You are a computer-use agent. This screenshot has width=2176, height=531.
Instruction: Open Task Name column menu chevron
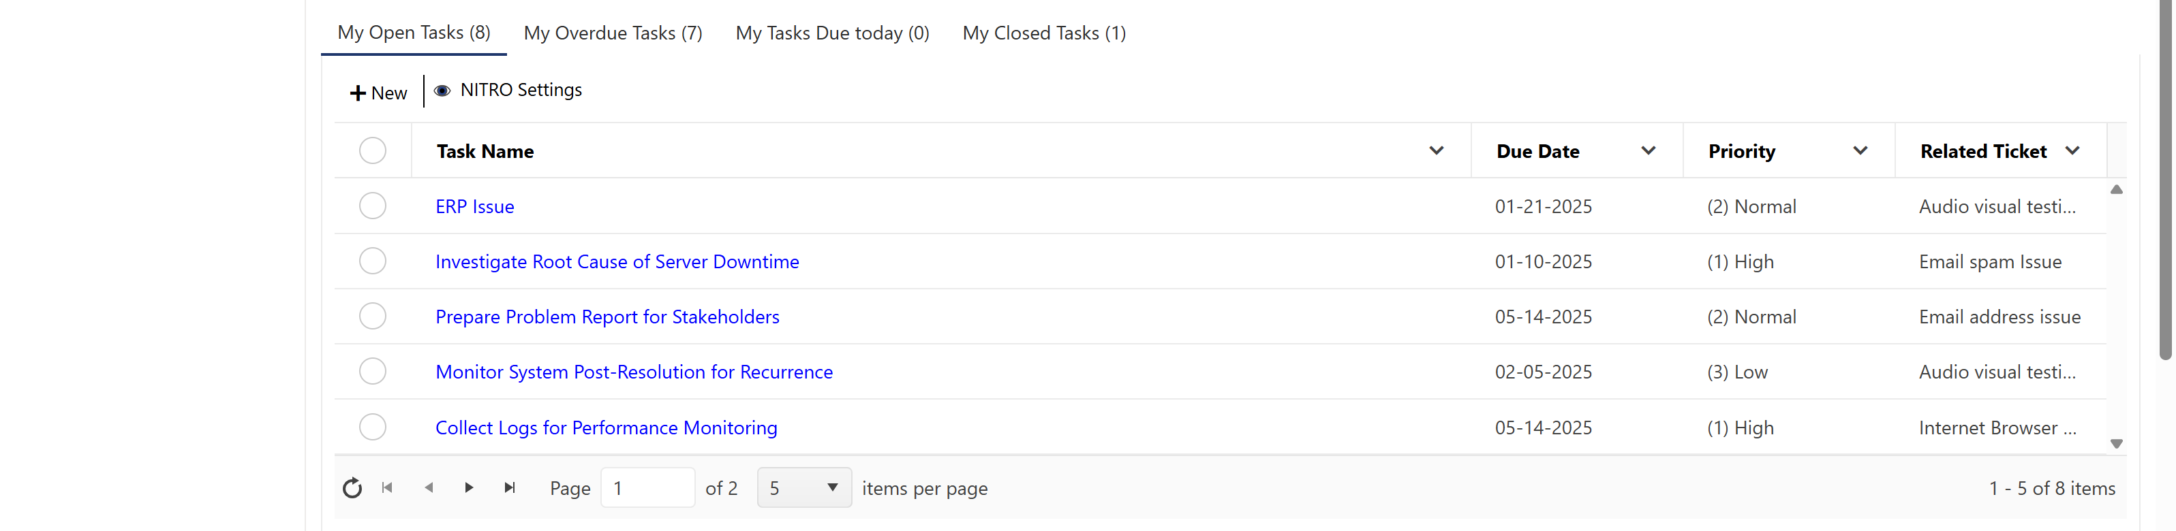click(1436, 151)
